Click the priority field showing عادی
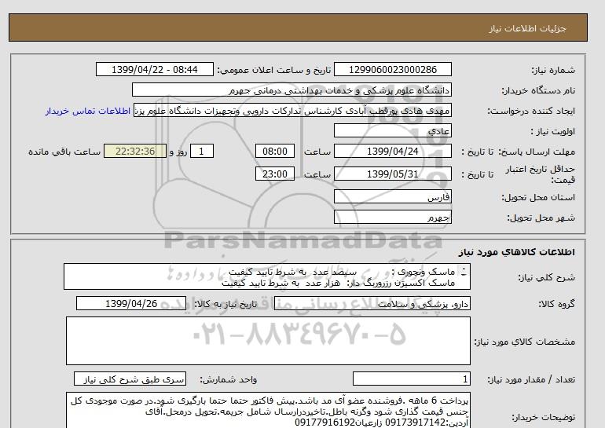 tap(392, 130)
